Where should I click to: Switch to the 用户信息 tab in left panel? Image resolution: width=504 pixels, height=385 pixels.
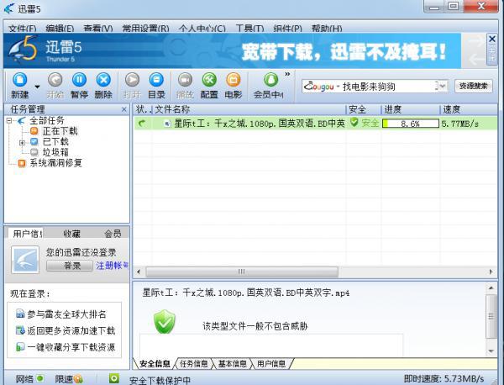pyautogui.click(x=26, y=234)
